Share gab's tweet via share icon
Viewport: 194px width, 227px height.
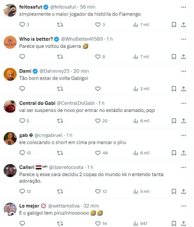pos(184,153)
